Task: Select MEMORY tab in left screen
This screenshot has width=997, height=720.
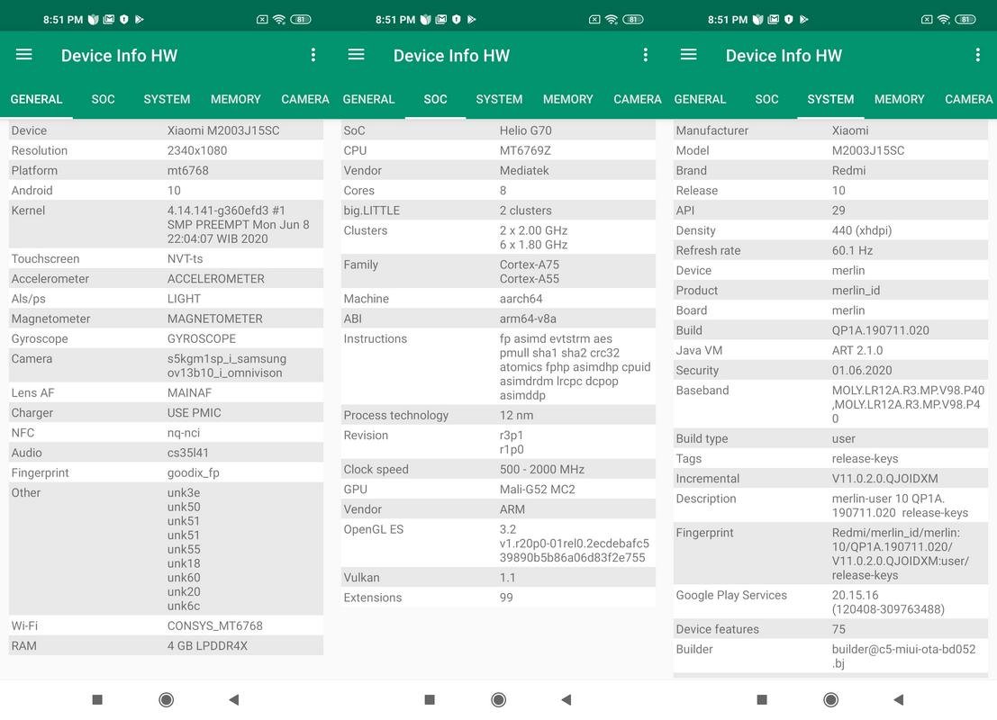Action: pyautogui.click(x=236, y=99)
